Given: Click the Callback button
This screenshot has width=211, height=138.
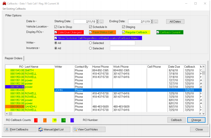Looking at the screenshot, I should click(x=176, y=120).
